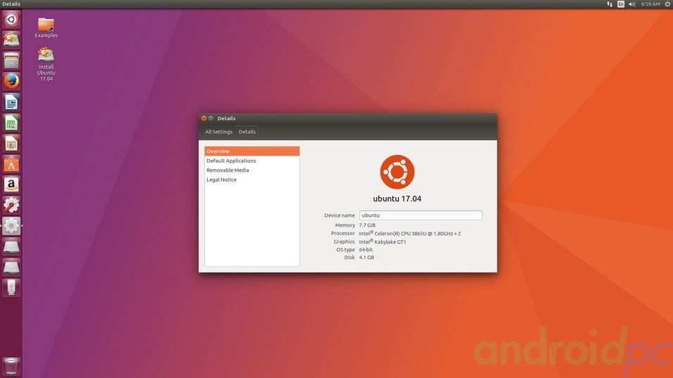Open the Examples folder on desktop
Image resolution: width=673 pixels, height=378 pixels.
coord(46,28)
